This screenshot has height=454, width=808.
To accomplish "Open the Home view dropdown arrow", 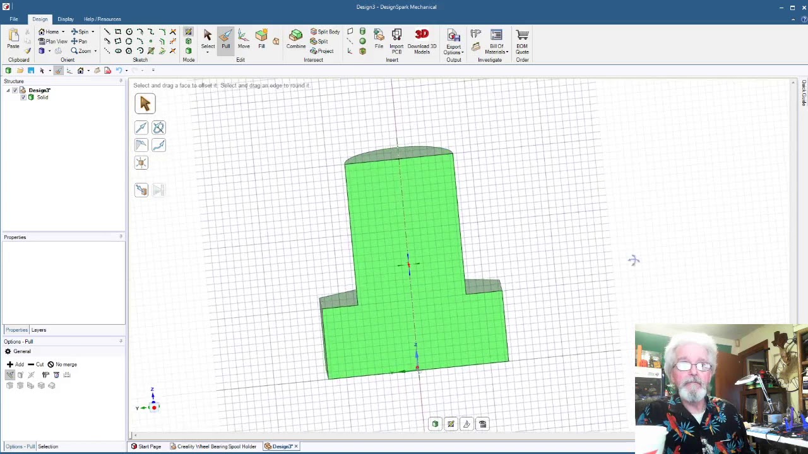I will (x=62, y=32).
